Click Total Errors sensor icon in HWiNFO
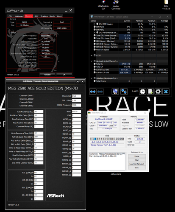This screenshot has height=212, width=175. (x=94, y=81)
